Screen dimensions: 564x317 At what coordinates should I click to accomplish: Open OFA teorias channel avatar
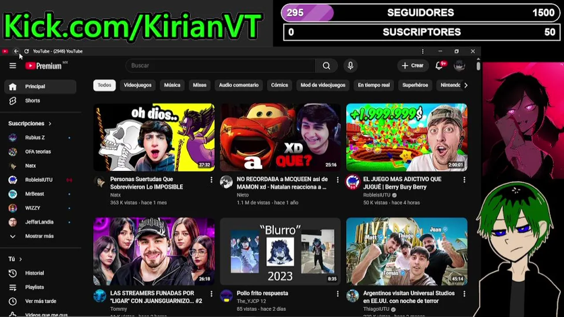13,151
